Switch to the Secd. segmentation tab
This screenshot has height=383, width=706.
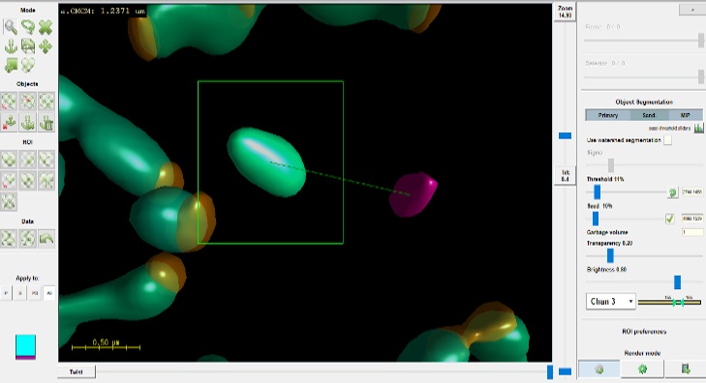click(649, 115)
